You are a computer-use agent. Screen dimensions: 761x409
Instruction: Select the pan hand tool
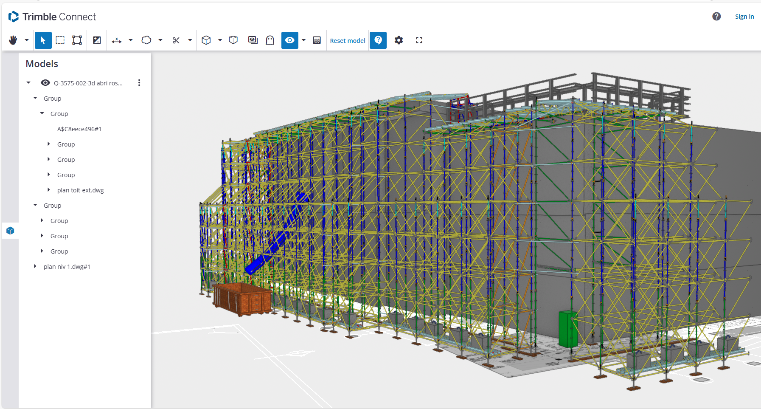tap(13, 40)
